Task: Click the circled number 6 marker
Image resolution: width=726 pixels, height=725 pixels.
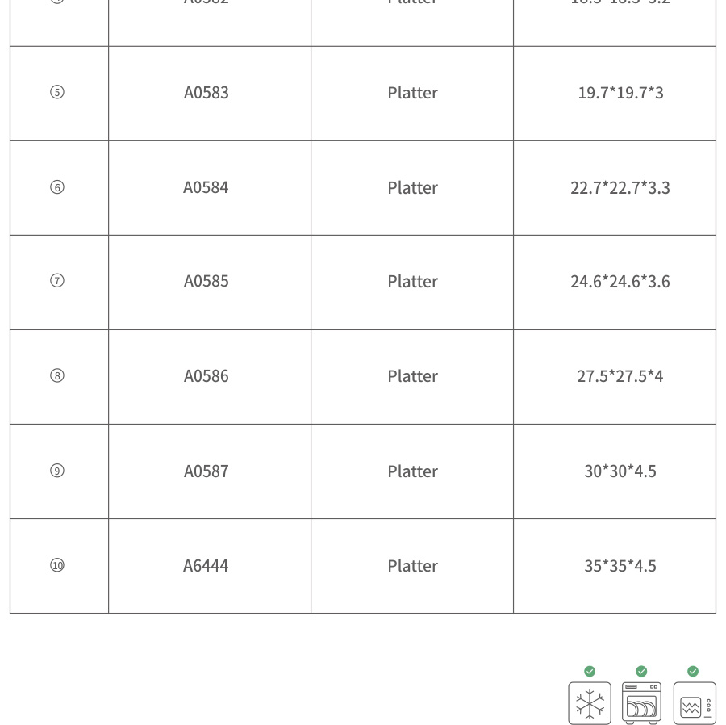Action: 57,187
